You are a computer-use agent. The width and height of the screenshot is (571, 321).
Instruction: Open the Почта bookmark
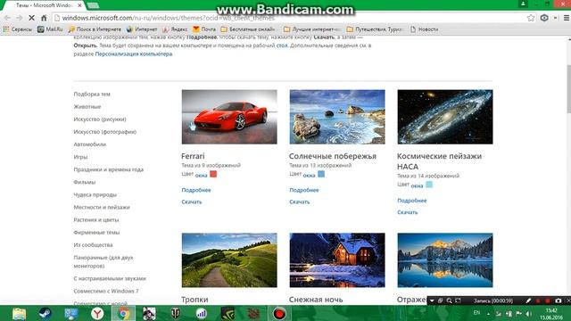(204, 29)
